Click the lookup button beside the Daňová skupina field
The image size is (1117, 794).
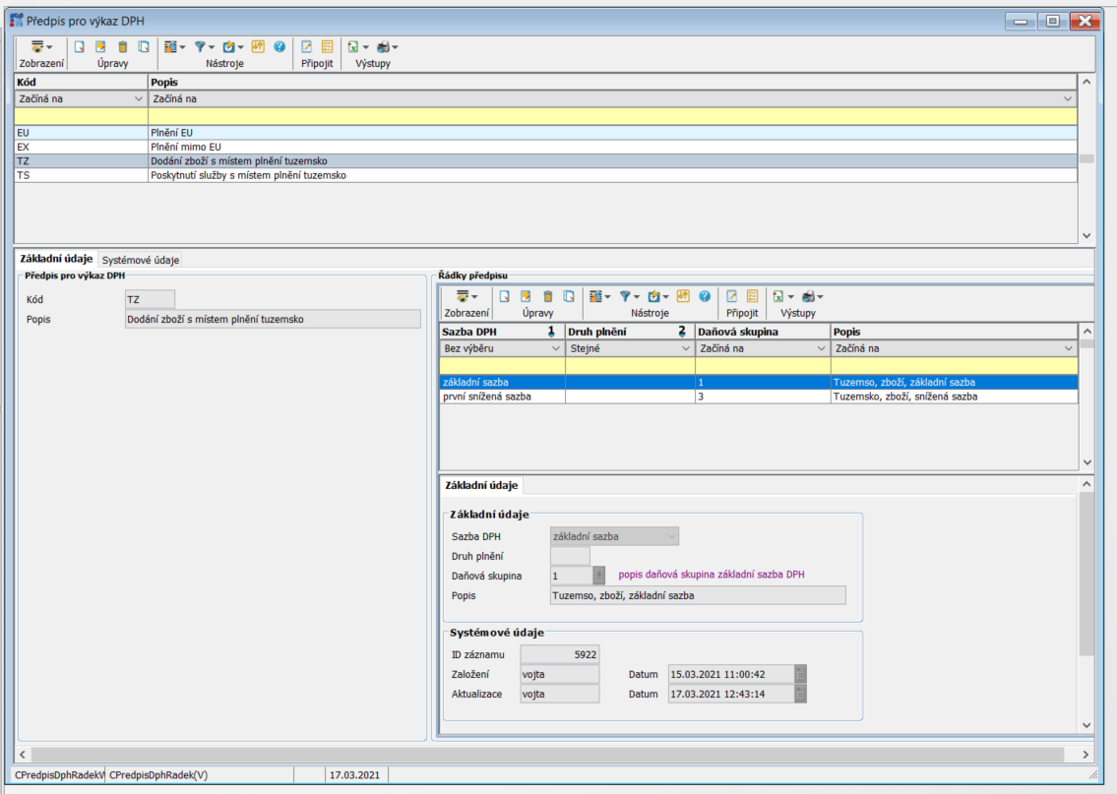click(x=598, y=576)
